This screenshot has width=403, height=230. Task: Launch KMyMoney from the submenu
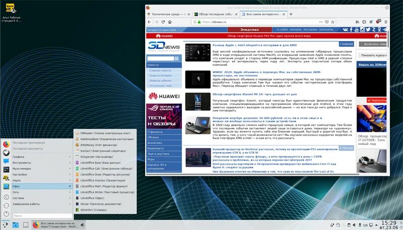pyautogui.click(x=105, y=145)
